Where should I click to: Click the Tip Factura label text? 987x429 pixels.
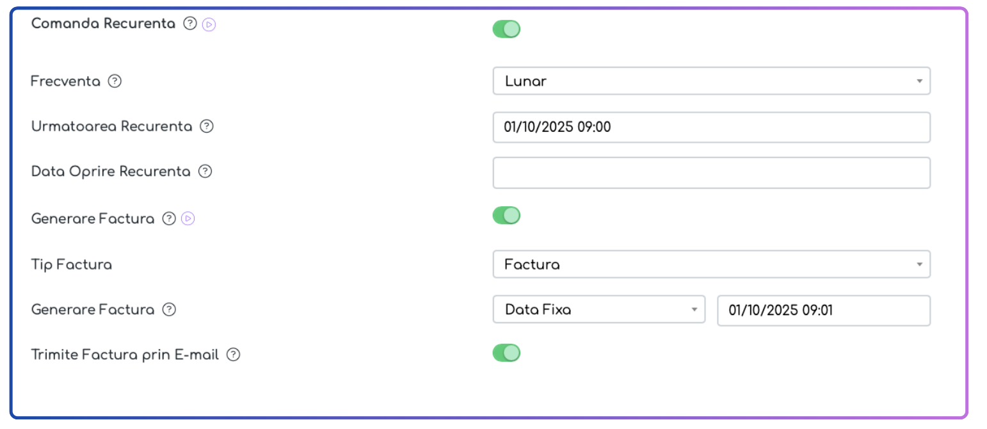72,264
